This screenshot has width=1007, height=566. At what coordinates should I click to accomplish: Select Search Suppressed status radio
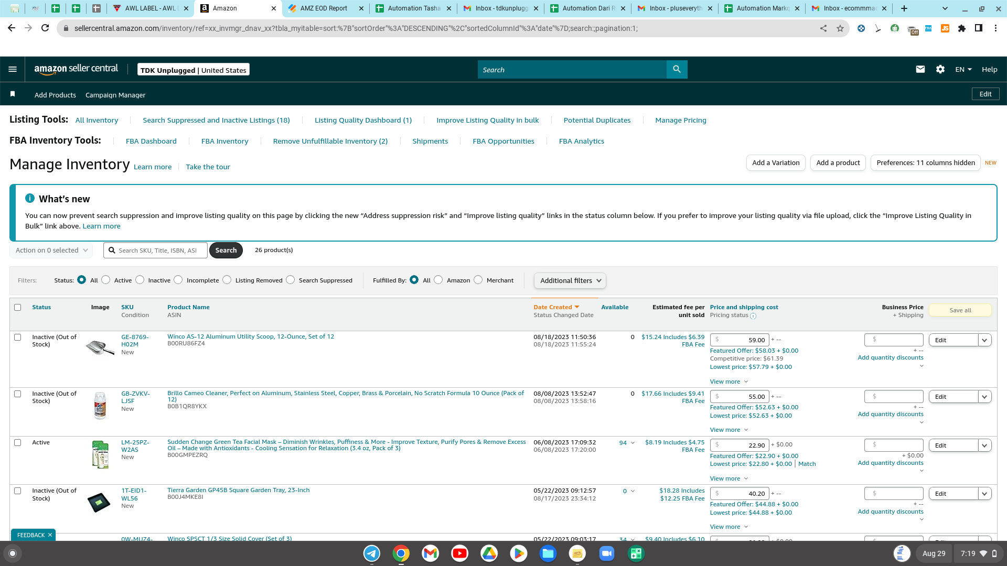[x=291, y=280]
